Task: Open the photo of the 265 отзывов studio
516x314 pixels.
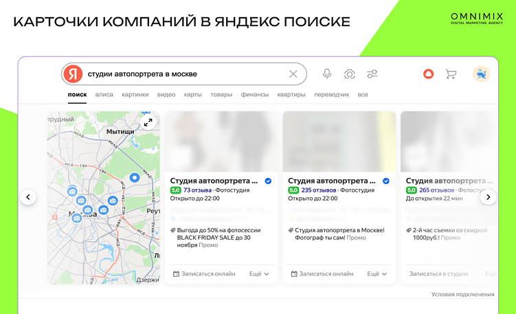Action: click(x=449, y=142)
